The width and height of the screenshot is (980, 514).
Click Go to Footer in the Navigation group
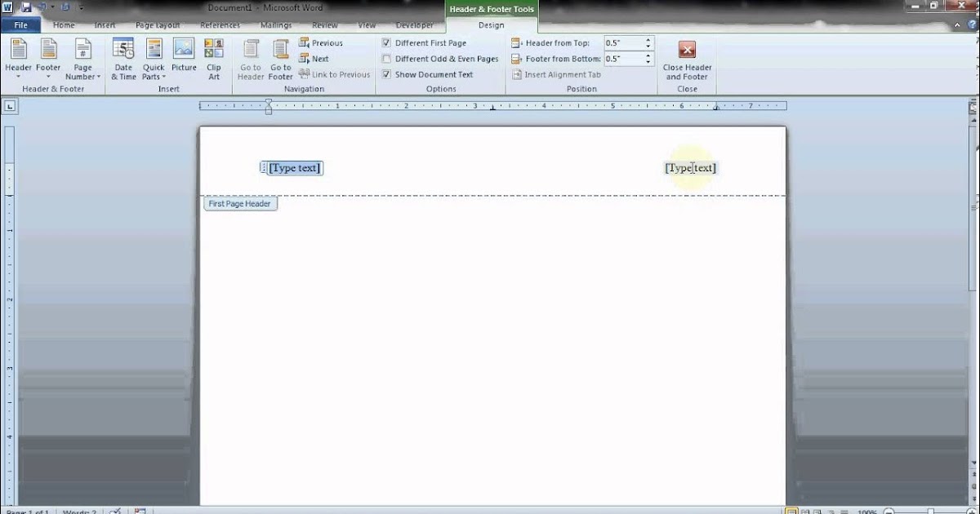tap(280, 57)
